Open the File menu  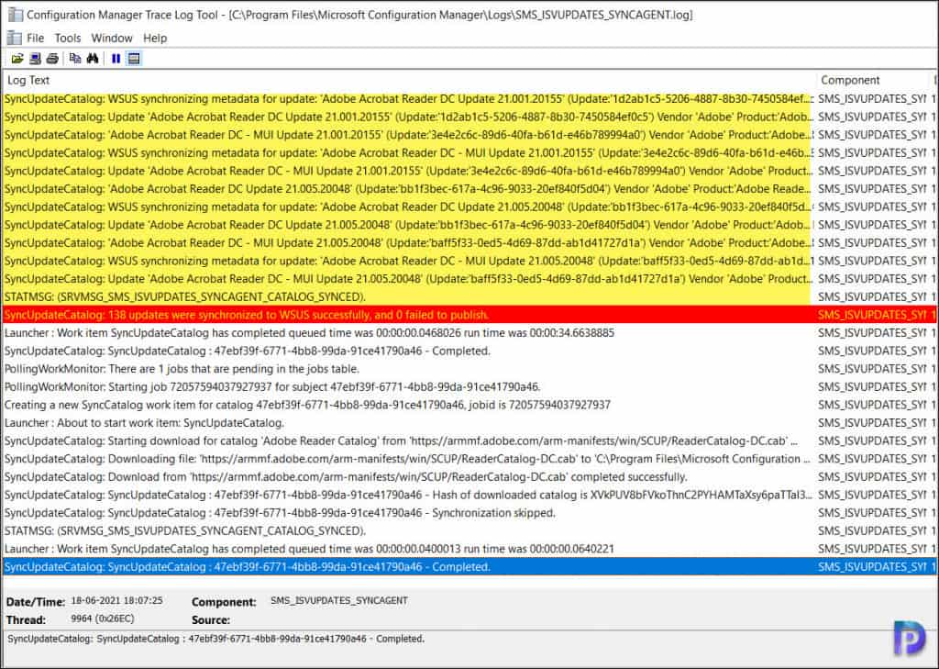click(x=36, y=38)
